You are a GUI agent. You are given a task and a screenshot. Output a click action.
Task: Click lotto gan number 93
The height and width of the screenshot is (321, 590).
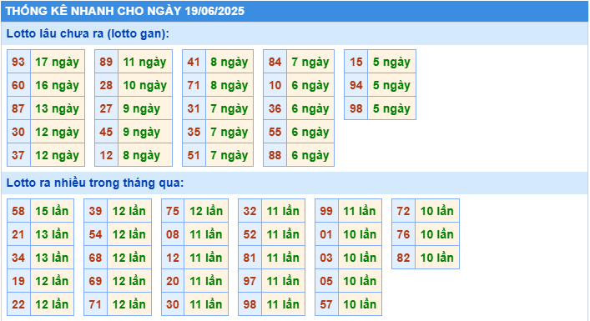tap(18, 62)
